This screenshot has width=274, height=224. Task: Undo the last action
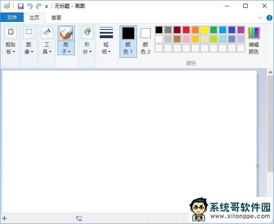tap(30, 6)
